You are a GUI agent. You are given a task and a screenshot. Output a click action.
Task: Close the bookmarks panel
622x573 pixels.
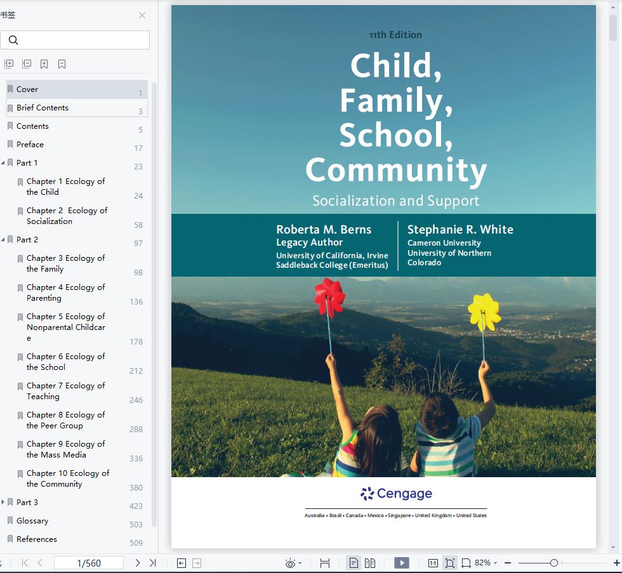point(142,15)
